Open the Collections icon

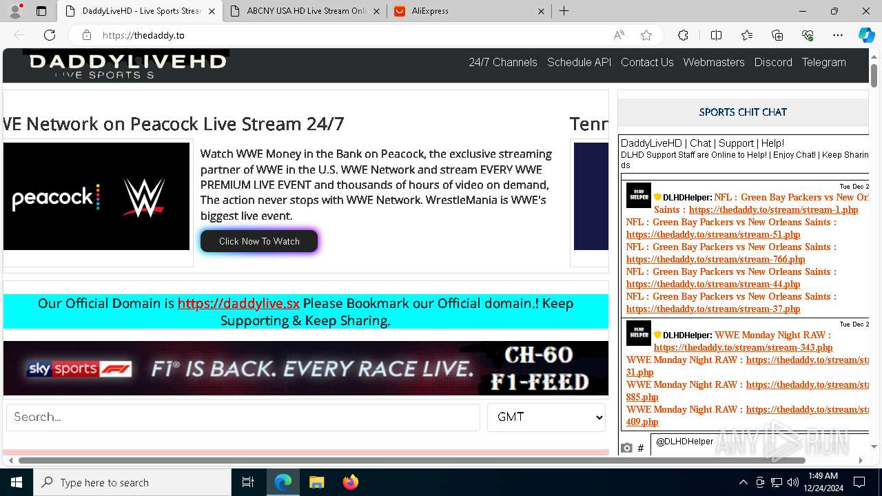coord(777,35)
